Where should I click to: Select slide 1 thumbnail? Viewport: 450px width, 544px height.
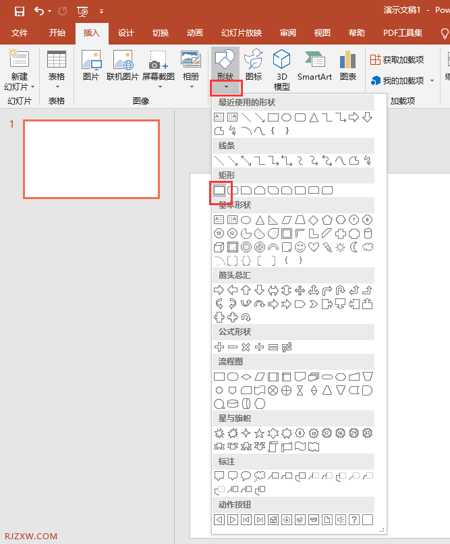click(92, 159)
